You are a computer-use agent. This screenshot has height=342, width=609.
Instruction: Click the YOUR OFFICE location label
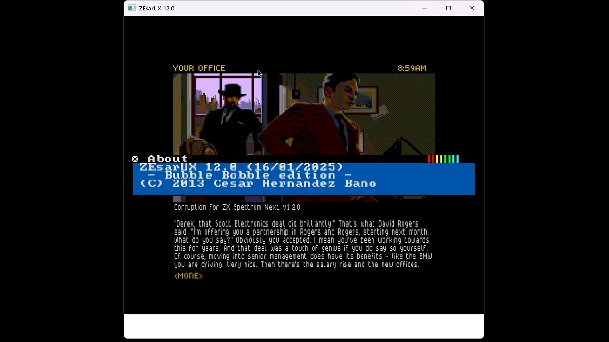coord(199,68)
